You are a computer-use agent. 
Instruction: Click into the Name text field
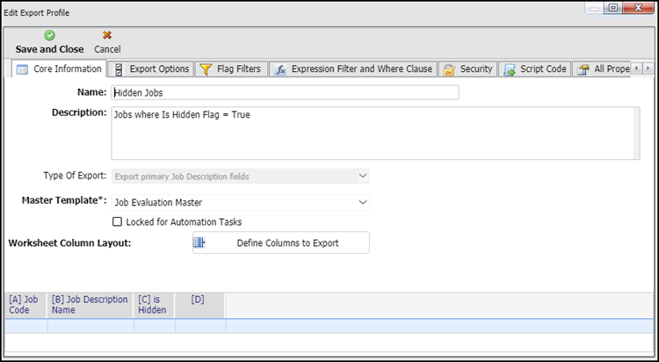click(285, 92)
